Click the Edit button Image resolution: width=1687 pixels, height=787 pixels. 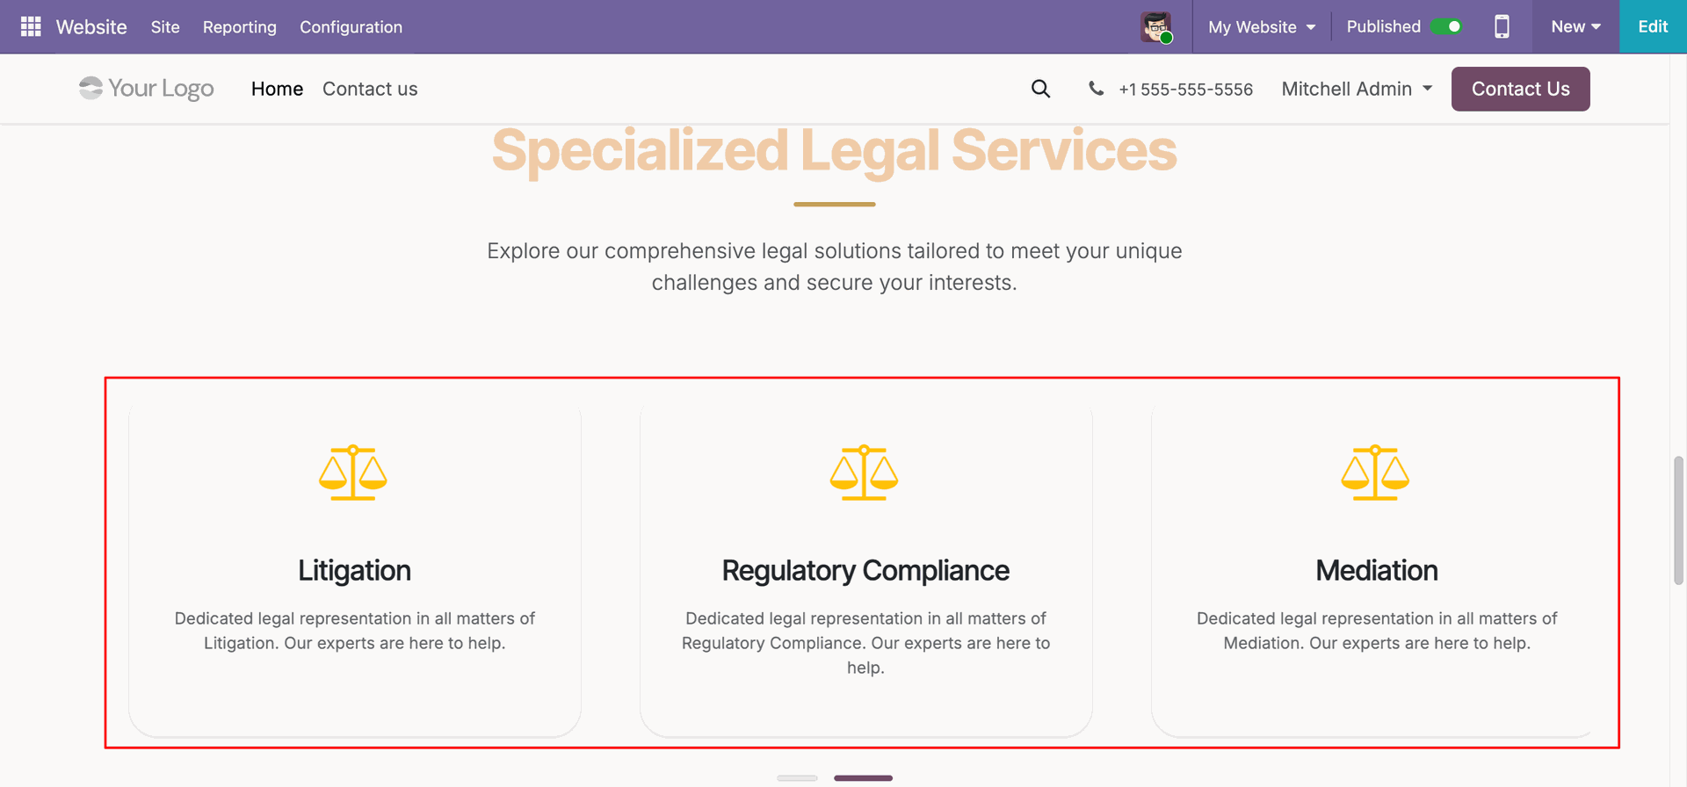click(1653, 26)
